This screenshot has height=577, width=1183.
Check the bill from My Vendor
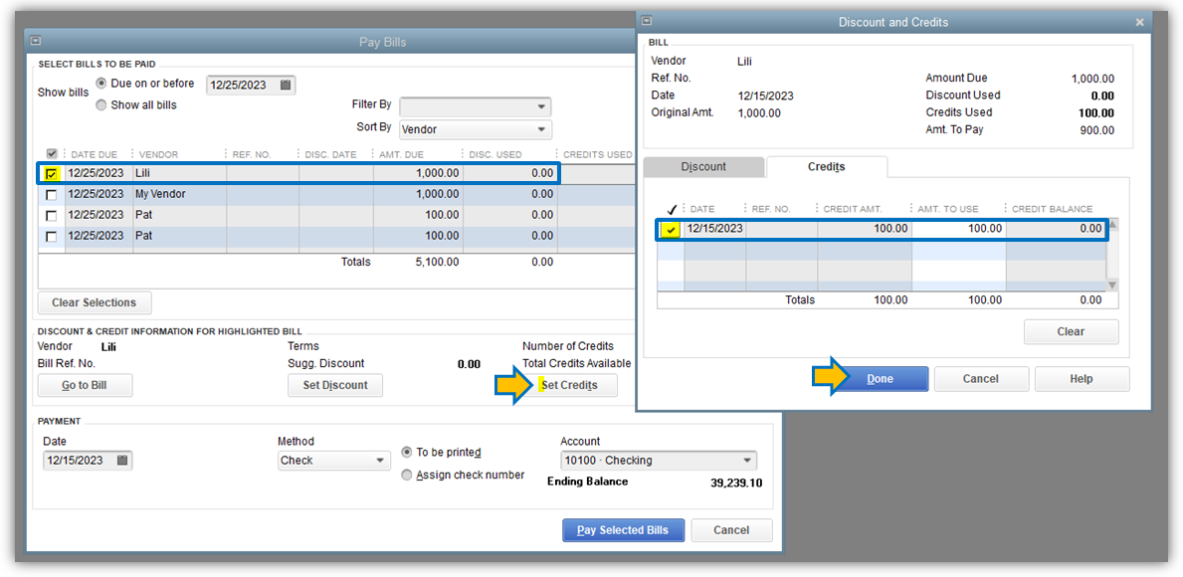[53, 194]
